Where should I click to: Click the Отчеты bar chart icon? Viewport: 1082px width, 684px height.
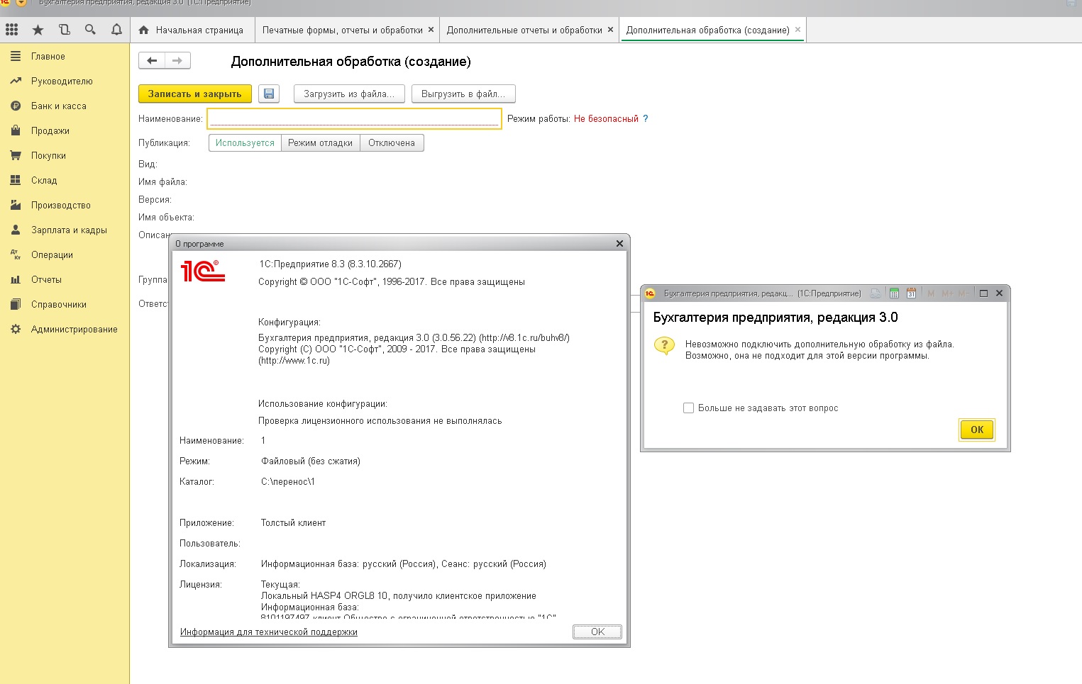click(x=16, y=279)
